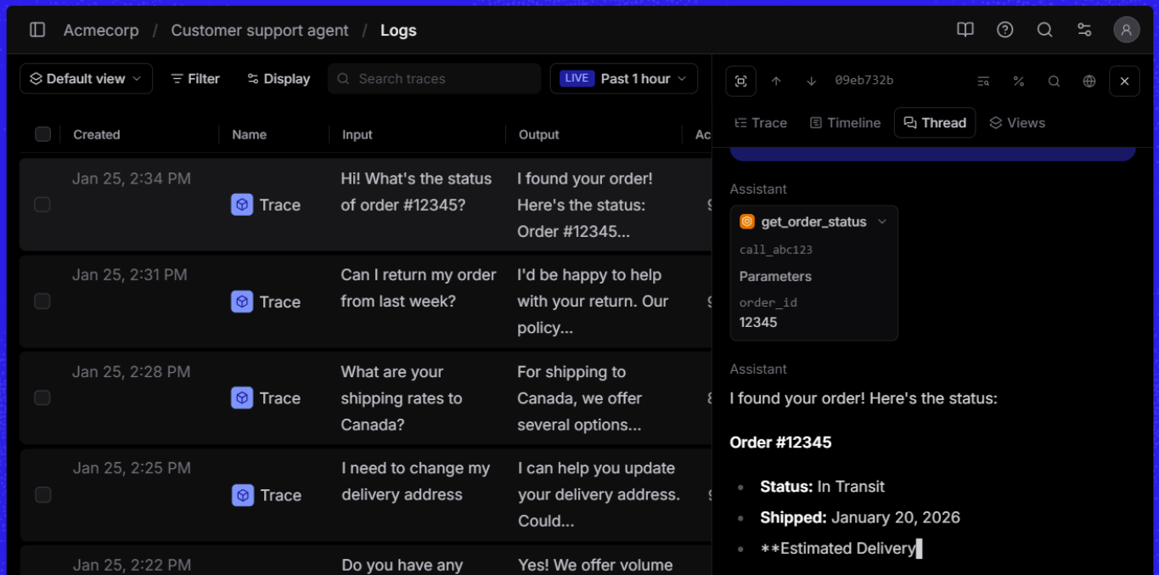
Task: Select input "Can I return my order from last week?"
Action: tap(419, 288)
